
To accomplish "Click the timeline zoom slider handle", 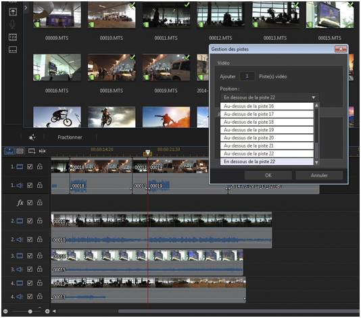I will pos(30,311).
